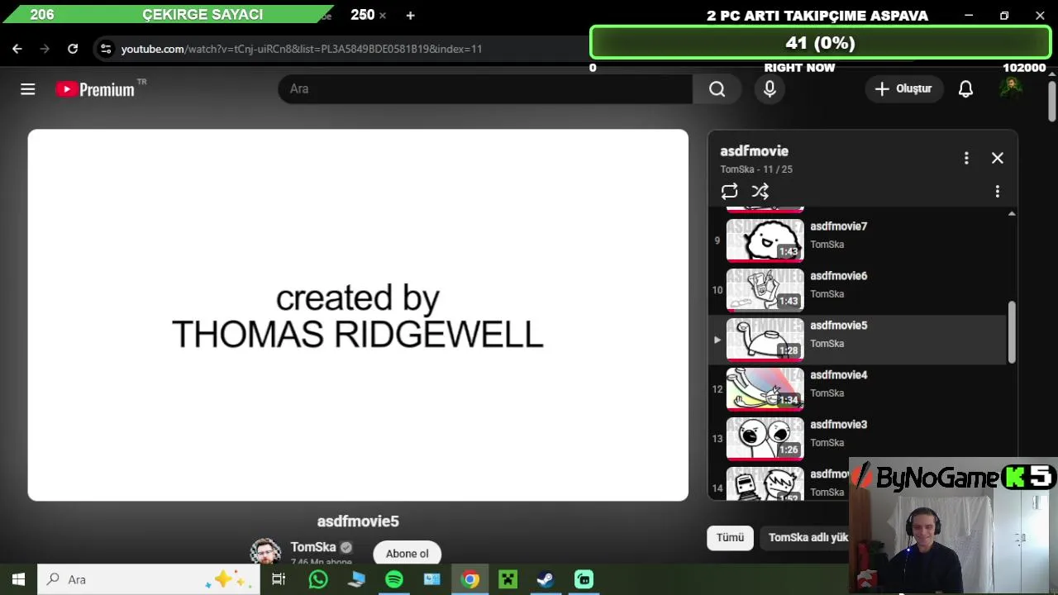Screen dimensions: 1058x595
Task: Click the playlist panel scrollbar
Action: coord(1012,332)
